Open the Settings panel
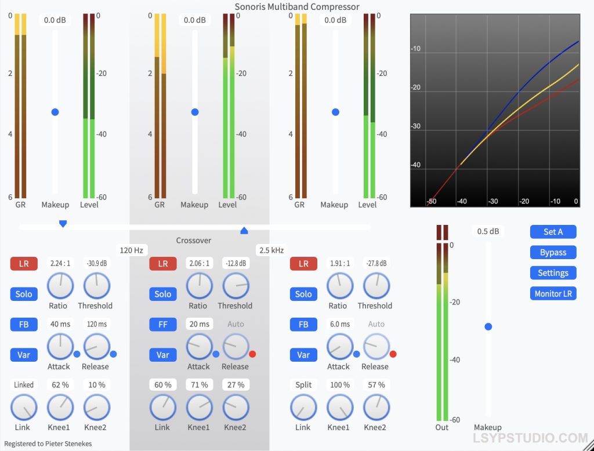The image size is (594, 451). (552, 272)
